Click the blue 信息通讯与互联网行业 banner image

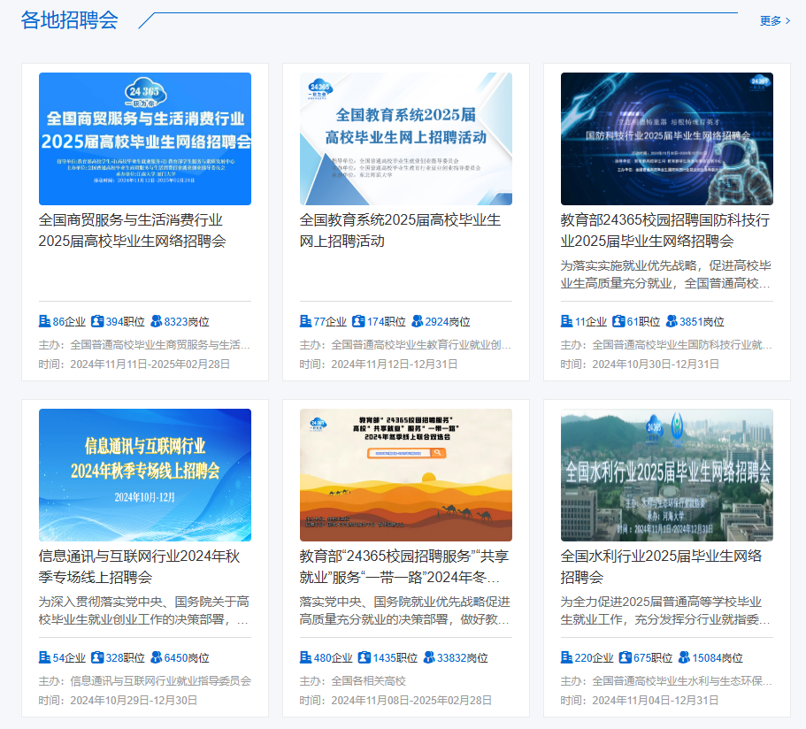click(x=145, y=475)
